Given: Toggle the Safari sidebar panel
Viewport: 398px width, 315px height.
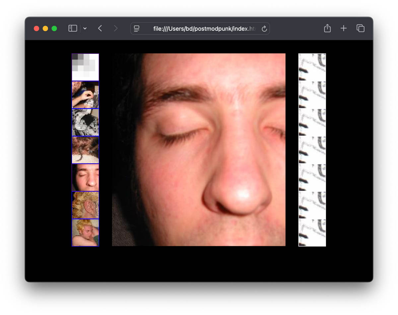Looking at the screenshot, I should tap(73, 28).
